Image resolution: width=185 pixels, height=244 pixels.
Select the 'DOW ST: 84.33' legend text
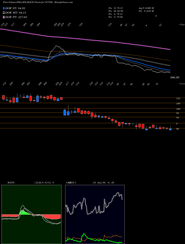pos(15,8)
